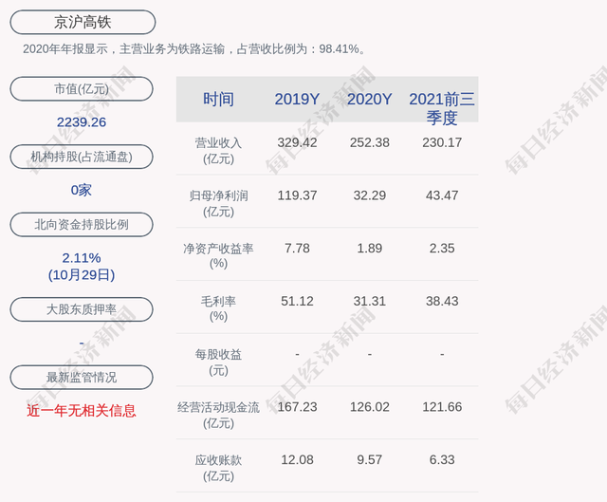Click the 2021前三季度 column header
Image resolution: width=607 pixels, height=502 pixels.
[x=442, y=108]
